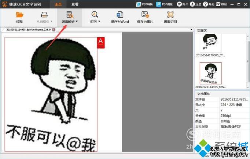The image size is (250, 159).
Task: Click the 注册 user icon
Action: tap(192, 4)
